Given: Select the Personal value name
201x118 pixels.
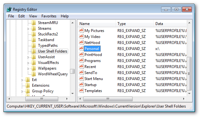Looking at the screenshot, I should 92,49.
